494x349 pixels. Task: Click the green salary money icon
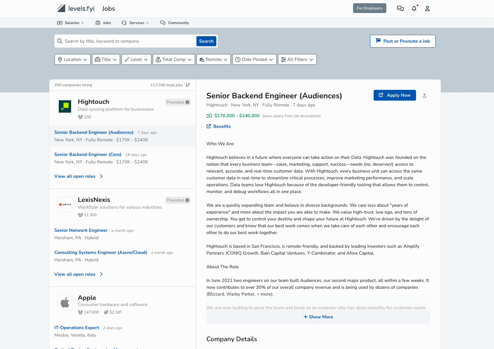point(209,116)
